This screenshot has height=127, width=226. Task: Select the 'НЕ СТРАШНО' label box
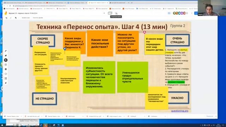[44, 99]
